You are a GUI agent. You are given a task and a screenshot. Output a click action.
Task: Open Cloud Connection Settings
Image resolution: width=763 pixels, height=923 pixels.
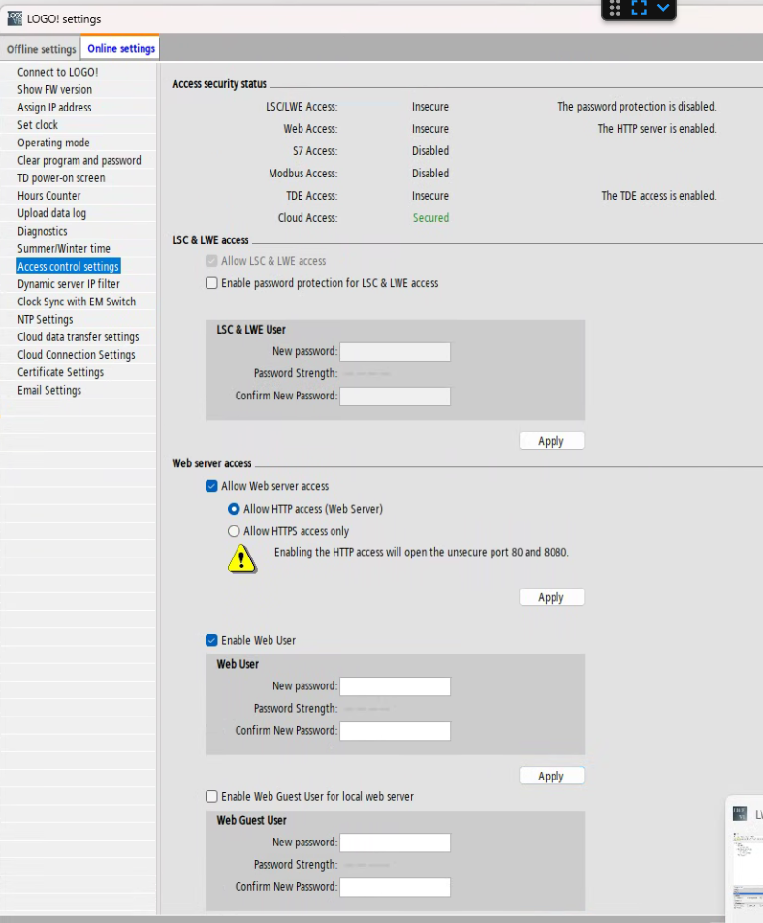[77, 355]
